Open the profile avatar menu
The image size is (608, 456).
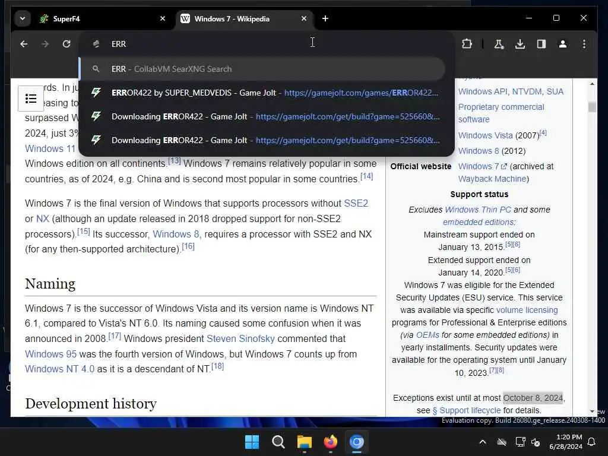click(563, 44)
